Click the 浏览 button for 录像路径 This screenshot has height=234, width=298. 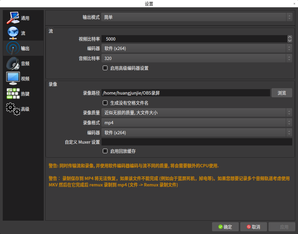(282, 93)
